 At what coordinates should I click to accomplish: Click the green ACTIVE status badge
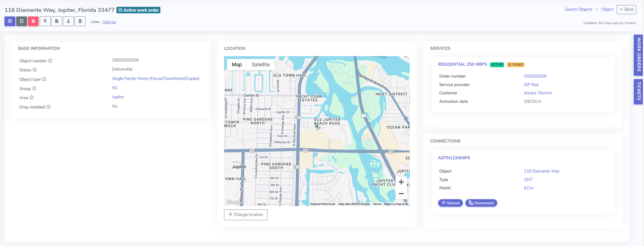click(497, 65)
